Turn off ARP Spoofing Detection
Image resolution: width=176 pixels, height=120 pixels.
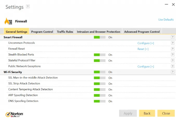pyautogui.click(x=99, y=95)
